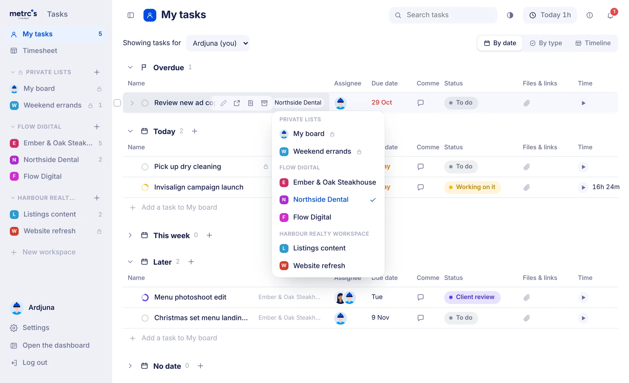This screenshot has height=383, width=629.
Task: Select Flow Digital in the list menu
Action: tap(328, 217)
